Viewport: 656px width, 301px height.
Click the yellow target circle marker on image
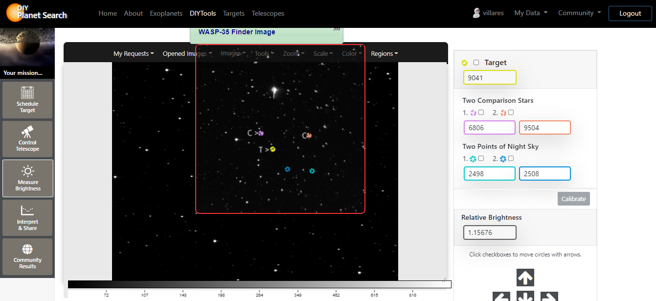273,149
